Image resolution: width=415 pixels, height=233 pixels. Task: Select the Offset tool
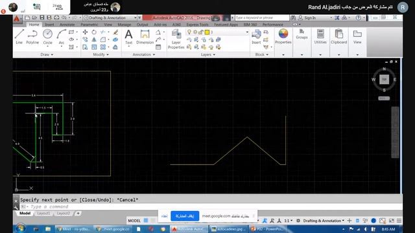[x=115, y=47]
